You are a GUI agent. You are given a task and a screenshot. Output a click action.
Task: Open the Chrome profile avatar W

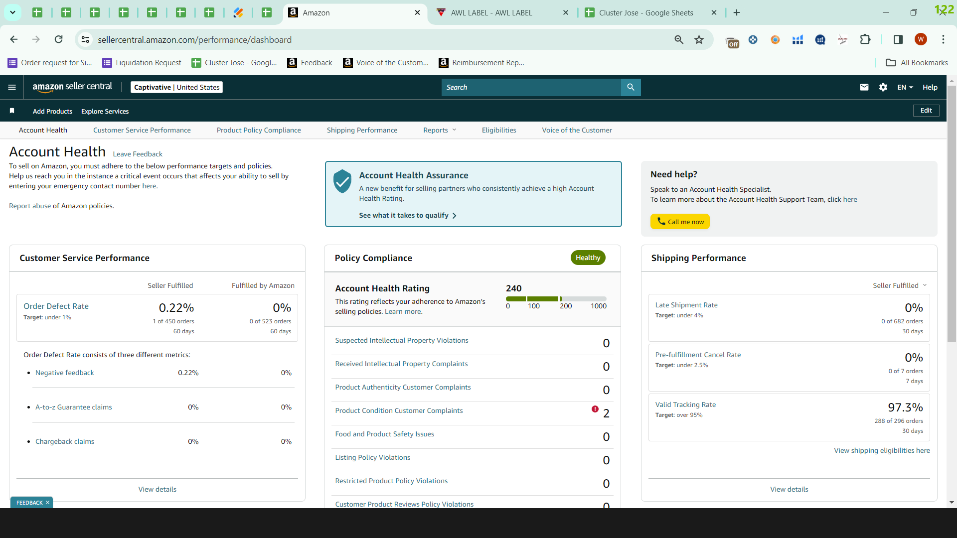[x=921, y=39]
